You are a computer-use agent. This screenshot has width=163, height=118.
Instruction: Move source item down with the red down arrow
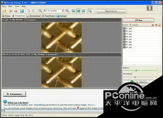point(156,25)
